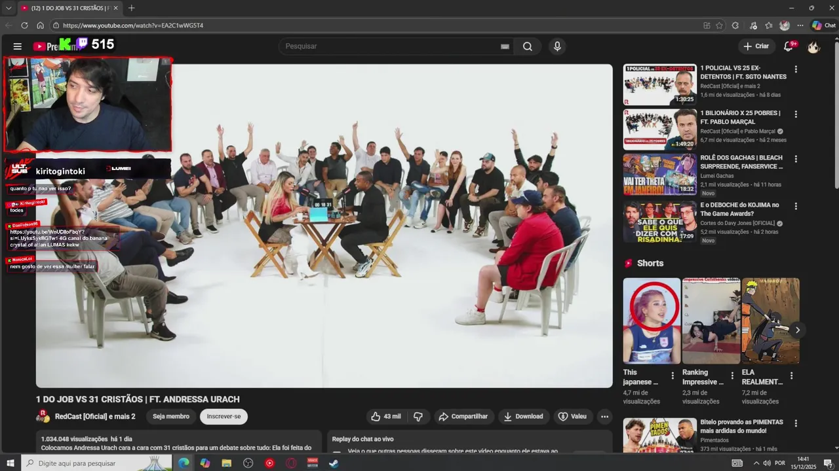Open Microsoft Edge from the taskbar
The width and height of the screenshot is (839, 471).
coord(184,463)
